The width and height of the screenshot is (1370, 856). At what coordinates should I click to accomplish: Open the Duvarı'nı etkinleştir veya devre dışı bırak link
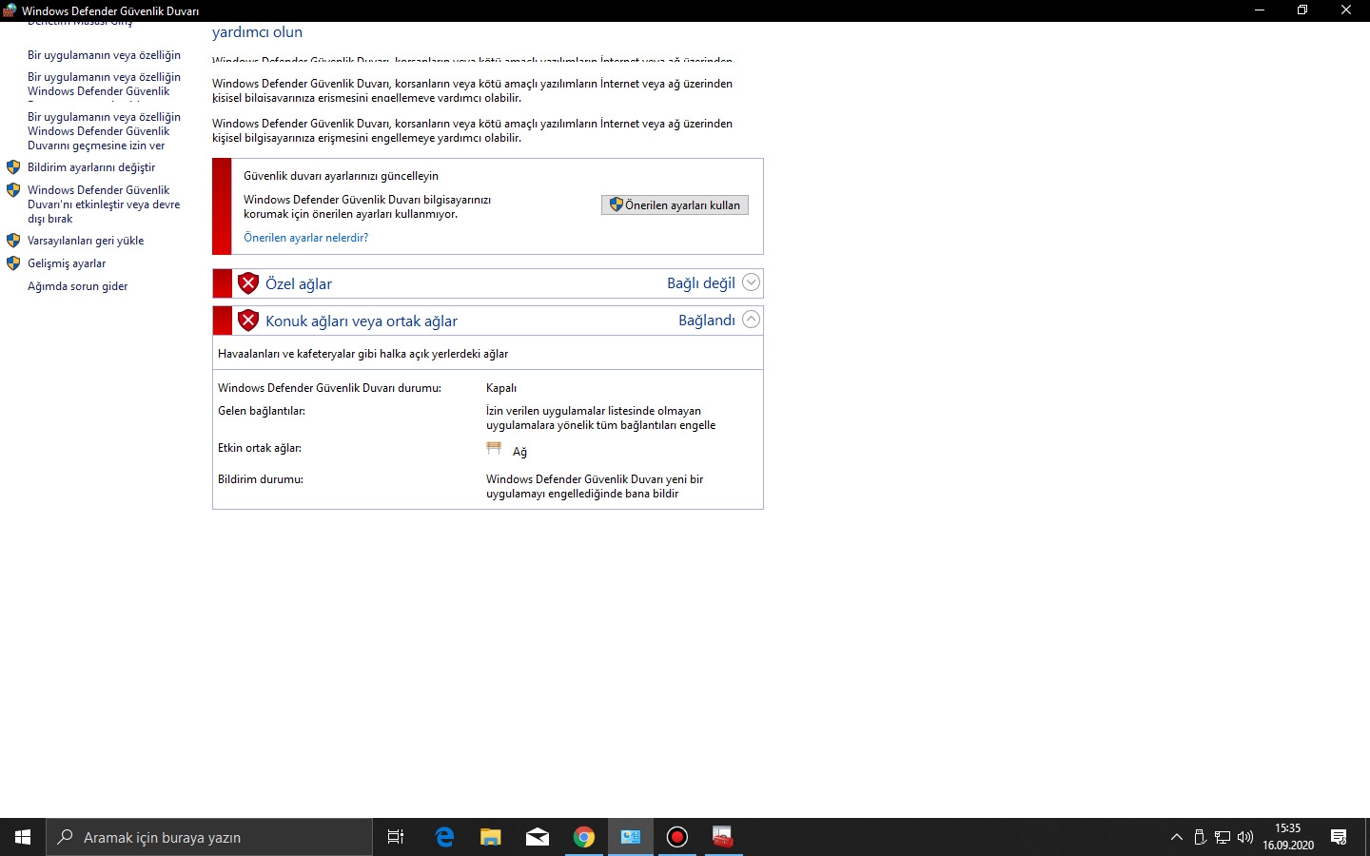(x=104, y=204)
